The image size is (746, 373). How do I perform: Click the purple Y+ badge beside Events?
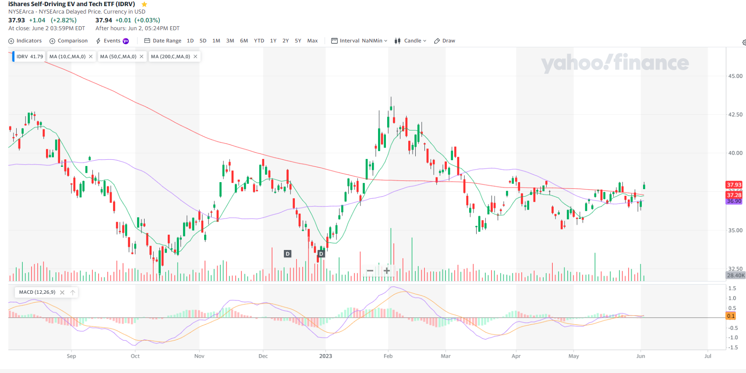126,41
